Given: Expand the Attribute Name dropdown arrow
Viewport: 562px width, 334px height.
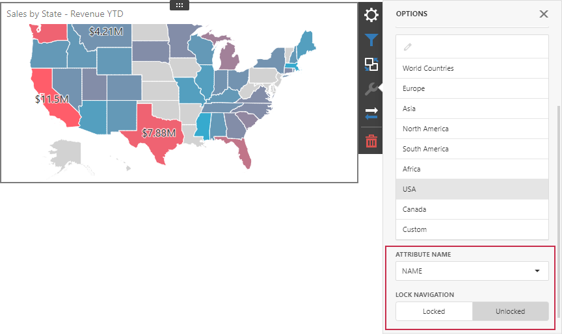Looking at the screenshot, I should 537,271.
